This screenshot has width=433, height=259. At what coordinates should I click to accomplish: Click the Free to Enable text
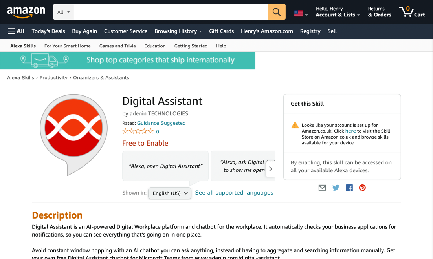click(x=145, y=143)
